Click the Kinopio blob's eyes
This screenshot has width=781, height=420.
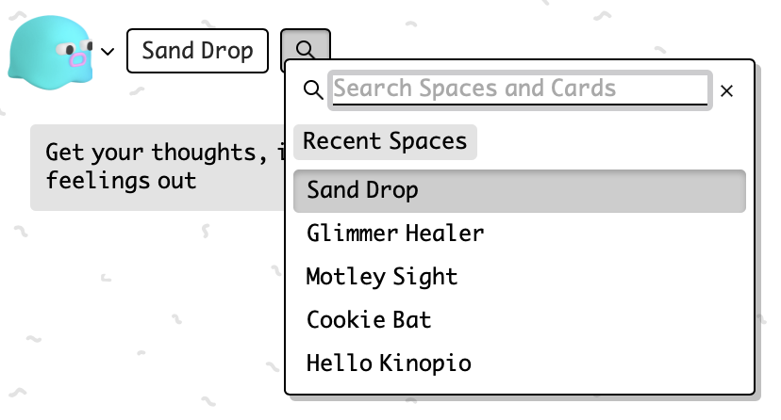pyautogui.click(x=69, y=48)
